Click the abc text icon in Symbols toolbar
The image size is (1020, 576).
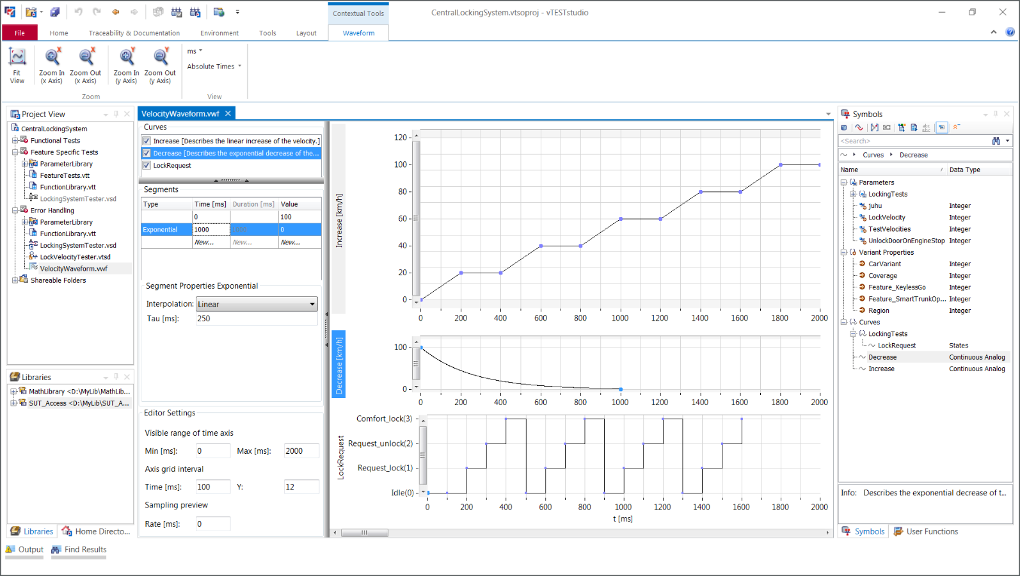926,127
